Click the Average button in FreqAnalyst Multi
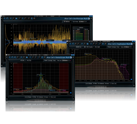The width and height of the screenshot is (137, 124). pos(114,47)
